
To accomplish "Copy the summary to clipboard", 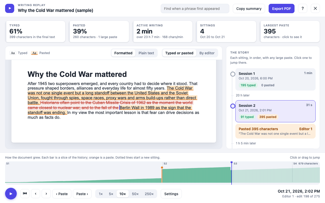I will 249,8.
